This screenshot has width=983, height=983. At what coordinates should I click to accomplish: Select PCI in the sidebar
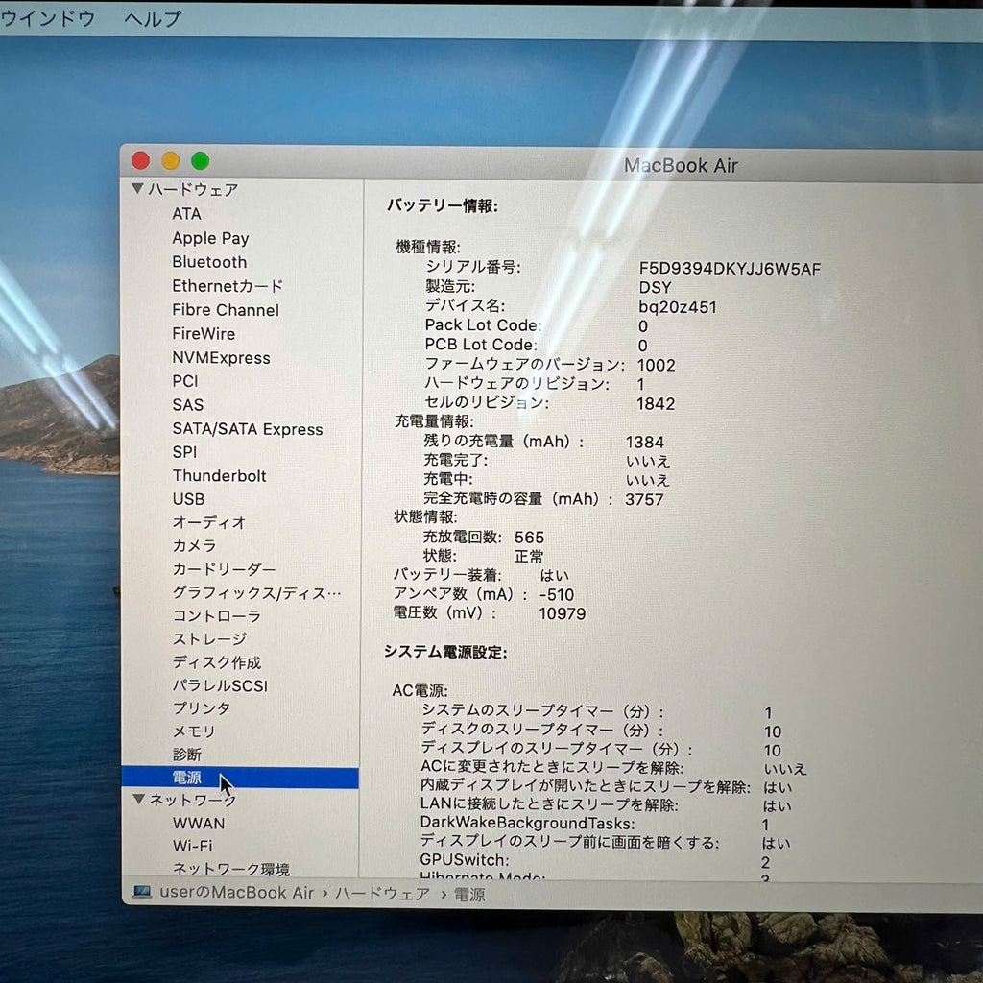pos(185,381)
